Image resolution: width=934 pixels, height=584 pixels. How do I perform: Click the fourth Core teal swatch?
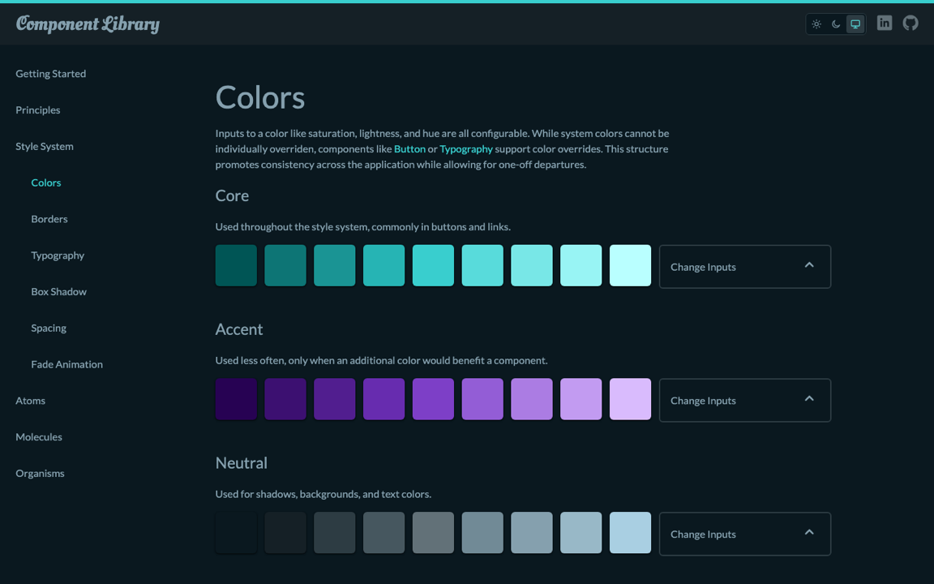pos(383,265)
